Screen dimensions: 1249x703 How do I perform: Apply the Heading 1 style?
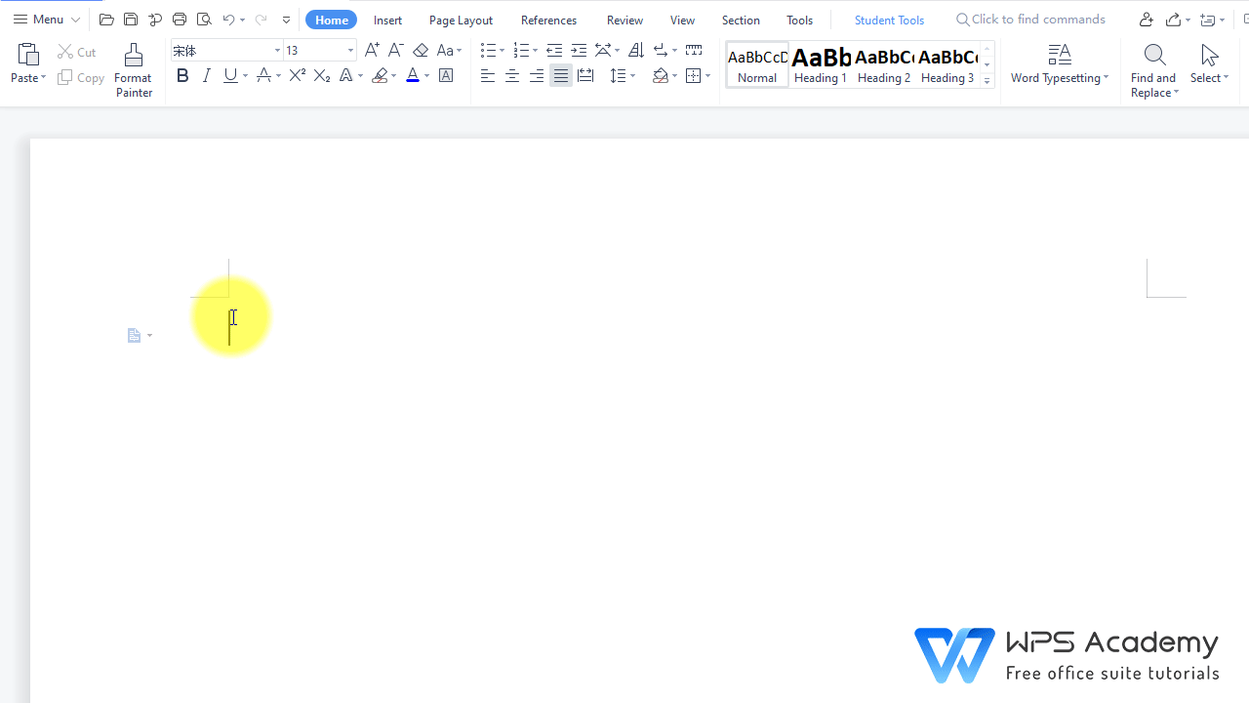821,63
